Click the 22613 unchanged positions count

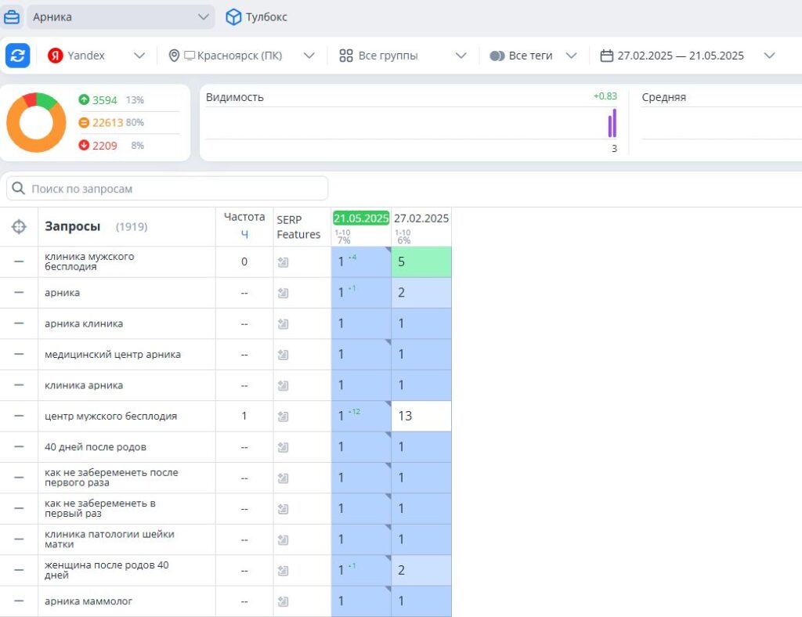pyautogui.click(x=107, y=123)
